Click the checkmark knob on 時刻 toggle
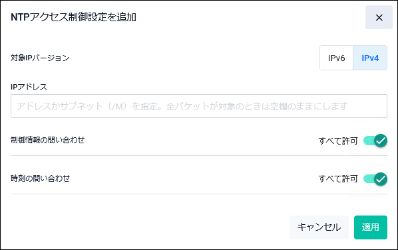 (381, 179)
